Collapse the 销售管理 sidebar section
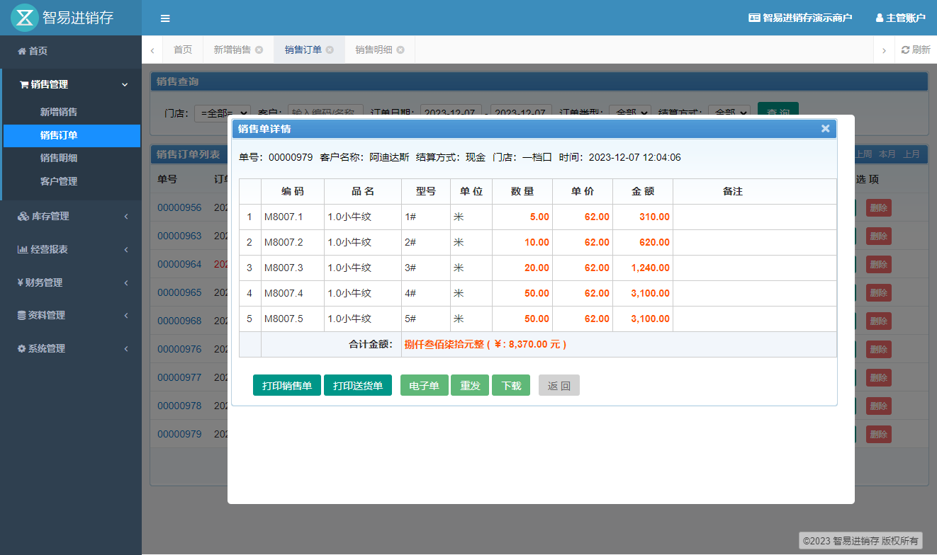The image size is (937, 555). [x=71, y=84]
